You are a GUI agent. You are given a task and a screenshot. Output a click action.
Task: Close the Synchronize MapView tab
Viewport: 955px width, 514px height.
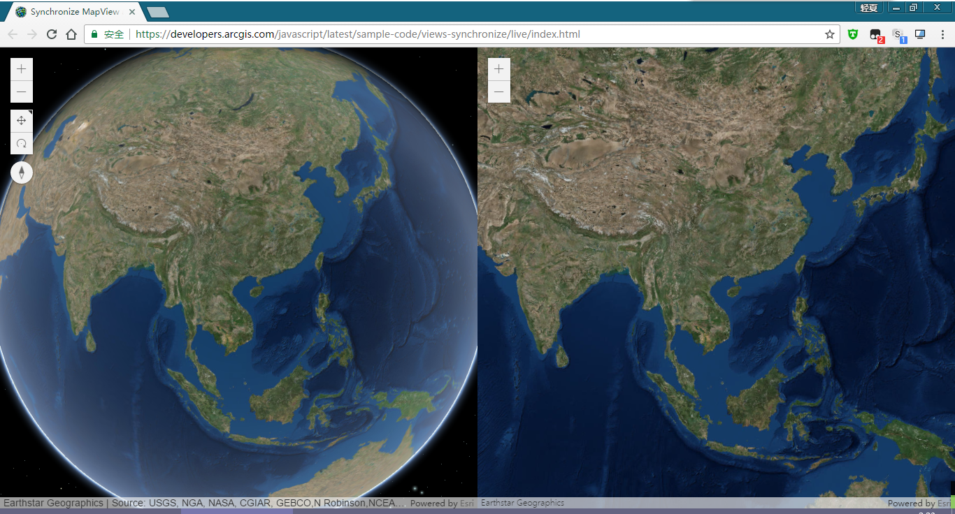pos(131,12)
